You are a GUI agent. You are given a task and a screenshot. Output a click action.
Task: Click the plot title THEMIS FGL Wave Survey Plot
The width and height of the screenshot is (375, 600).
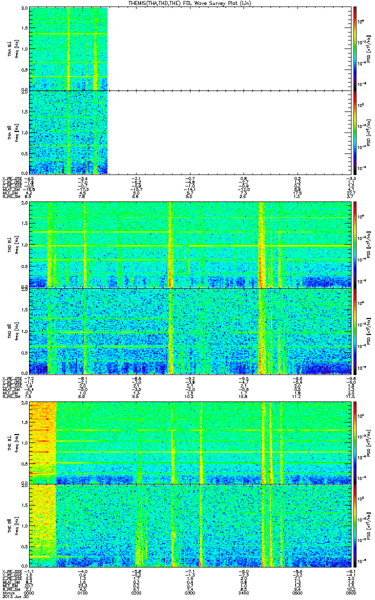point(189,3)
